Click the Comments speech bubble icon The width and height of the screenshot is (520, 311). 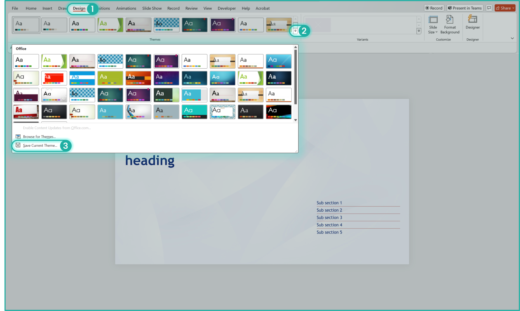click(489, 8)
